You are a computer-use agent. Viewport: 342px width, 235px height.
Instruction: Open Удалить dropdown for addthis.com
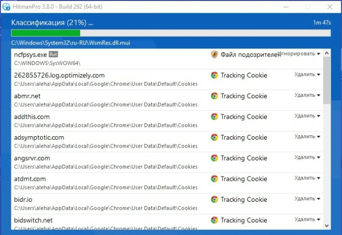pos(307,116)
